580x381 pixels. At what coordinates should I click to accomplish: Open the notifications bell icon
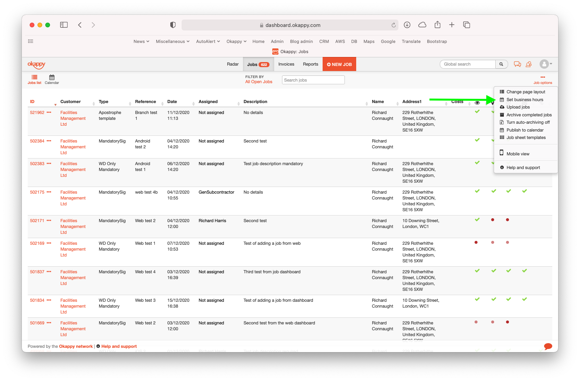[x=528, y=64]
